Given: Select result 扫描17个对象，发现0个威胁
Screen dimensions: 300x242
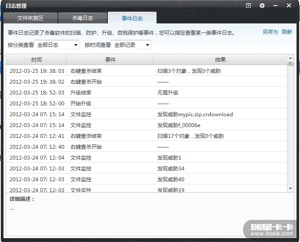Looking at the screenshot, I should 190,136.
